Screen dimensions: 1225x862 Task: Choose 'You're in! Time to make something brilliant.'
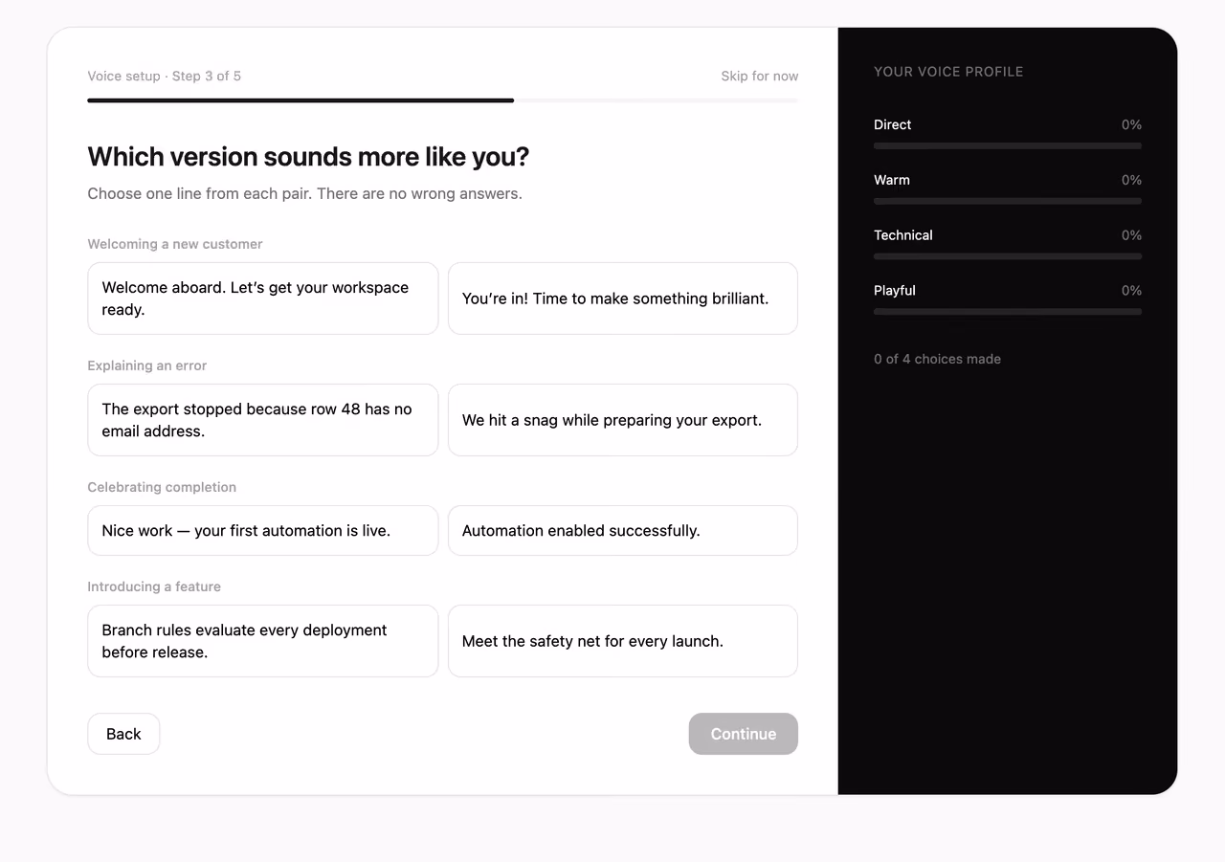623,298
